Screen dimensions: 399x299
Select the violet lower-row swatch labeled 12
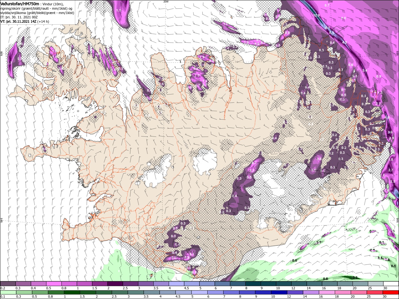295,292
